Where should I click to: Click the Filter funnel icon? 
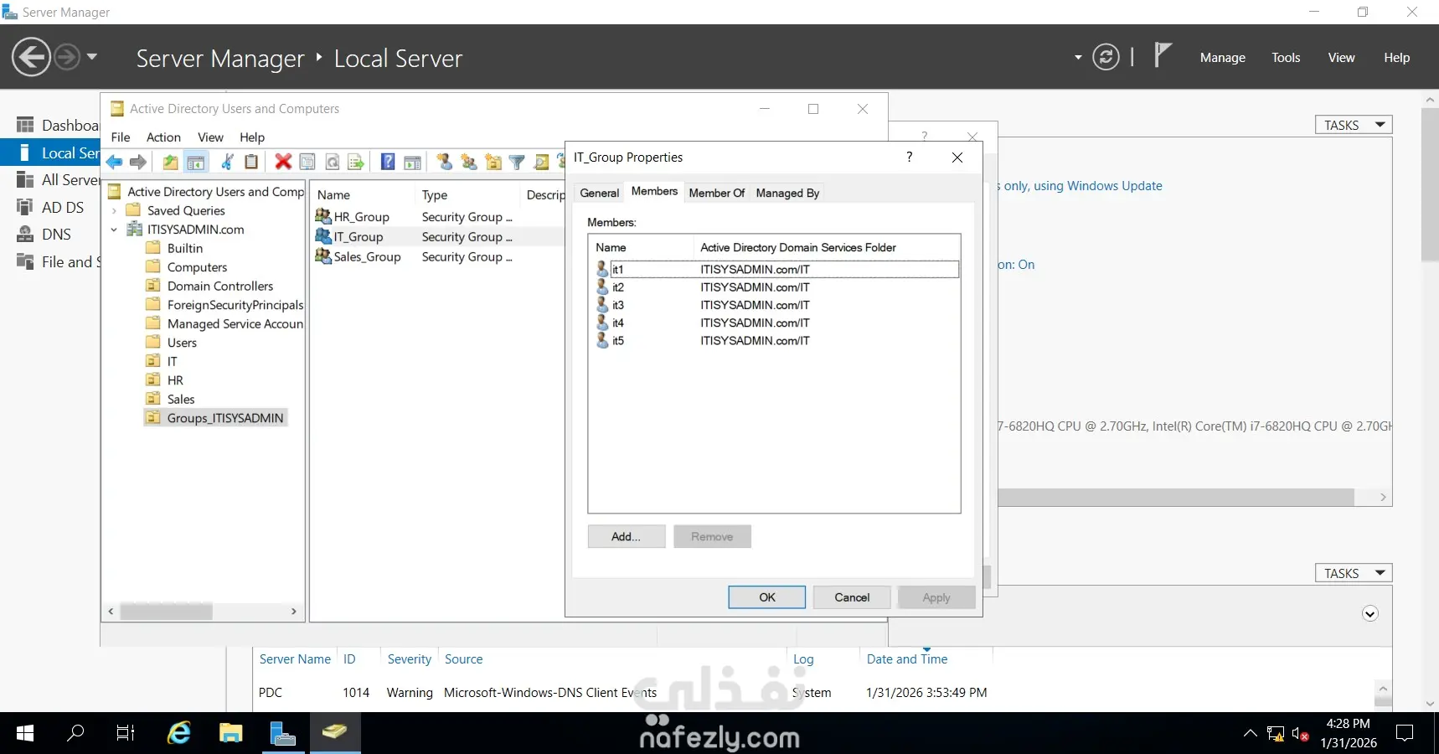pos(518,163)
